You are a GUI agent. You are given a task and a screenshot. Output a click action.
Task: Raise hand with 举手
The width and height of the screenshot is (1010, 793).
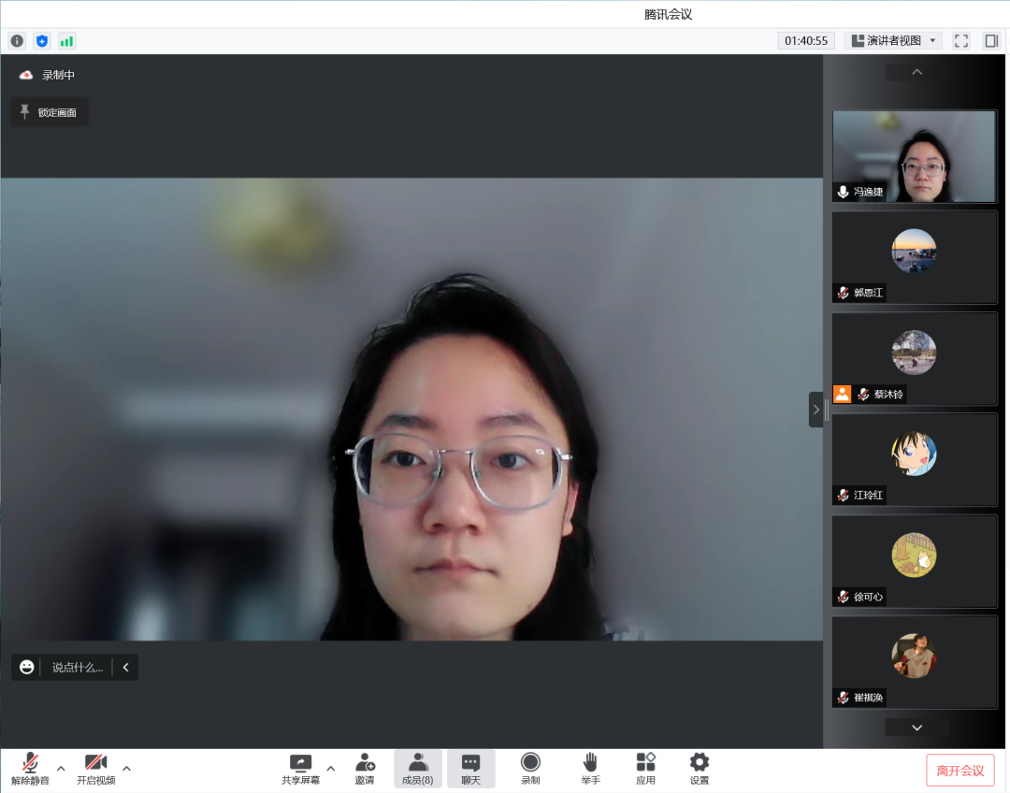(x=590, y=770)
